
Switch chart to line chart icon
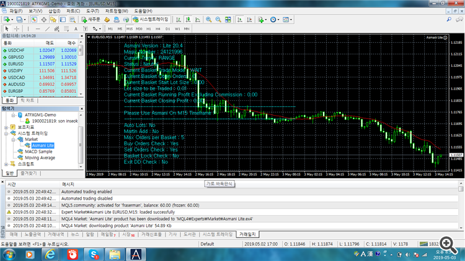pyautogui.click(x=198, y=20)
